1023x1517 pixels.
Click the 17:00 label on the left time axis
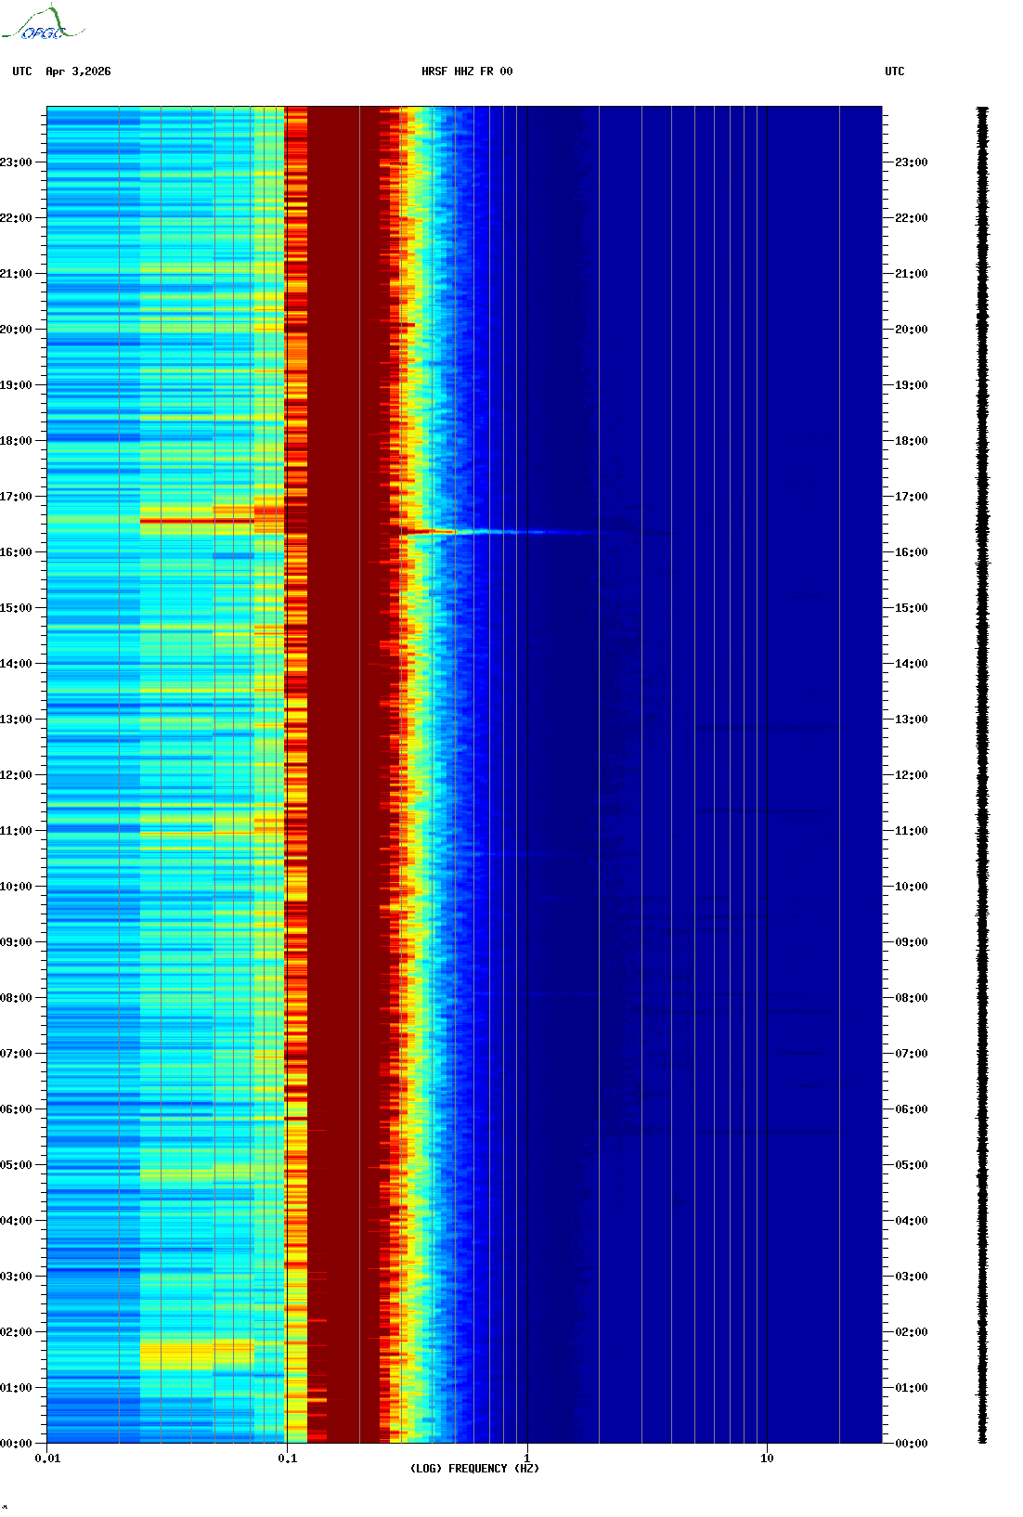(x=16, y=497)
